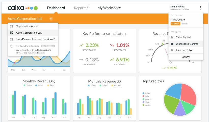Click the 2.23% Revenue/MO value

pos(92,45)
